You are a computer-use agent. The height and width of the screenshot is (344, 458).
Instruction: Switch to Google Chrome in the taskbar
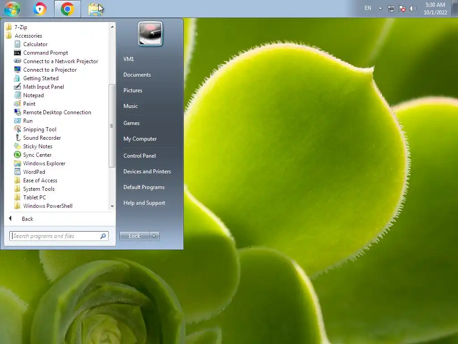pyautogui.click(x=68, y=9)
